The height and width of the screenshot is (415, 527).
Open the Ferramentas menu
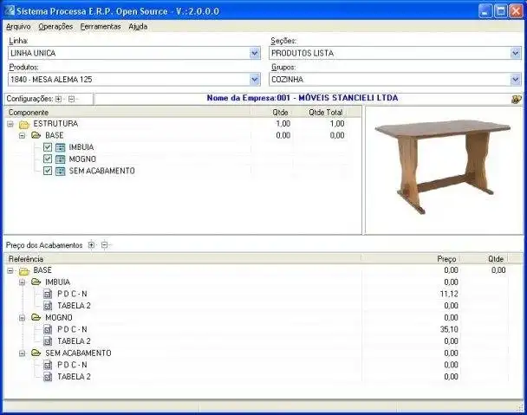(101, 27)
